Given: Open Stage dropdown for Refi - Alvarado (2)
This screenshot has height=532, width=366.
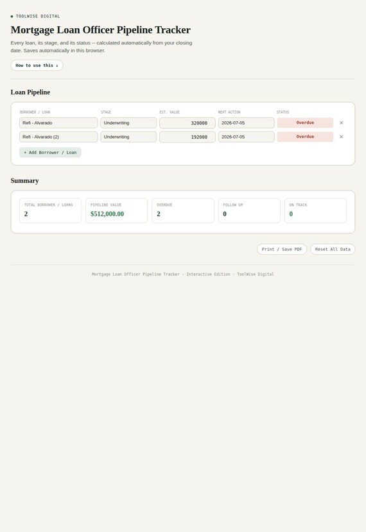Looking at the screenshot, I should [x=128, y=137].
